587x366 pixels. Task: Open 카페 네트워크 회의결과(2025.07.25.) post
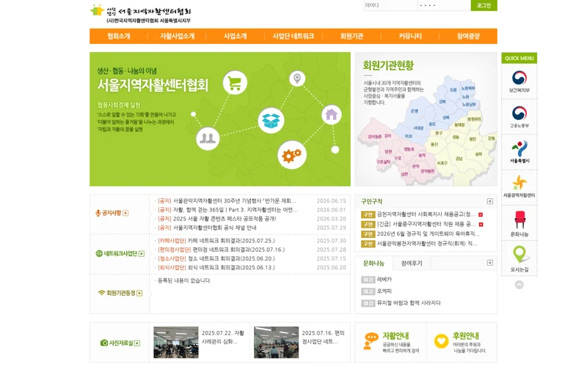(231, 241)
